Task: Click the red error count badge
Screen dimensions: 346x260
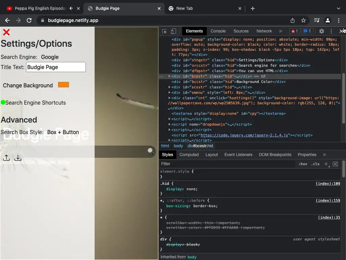Action: pyautogui.click(x=295, y=31)
